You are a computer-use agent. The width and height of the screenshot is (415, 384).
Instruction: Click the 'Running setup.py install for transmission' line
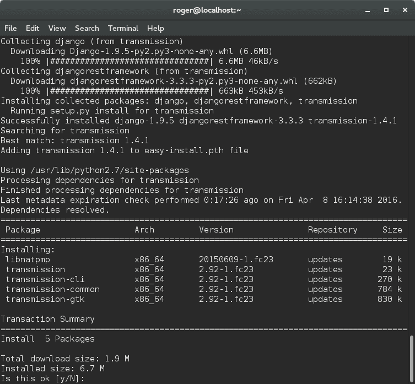112,111
